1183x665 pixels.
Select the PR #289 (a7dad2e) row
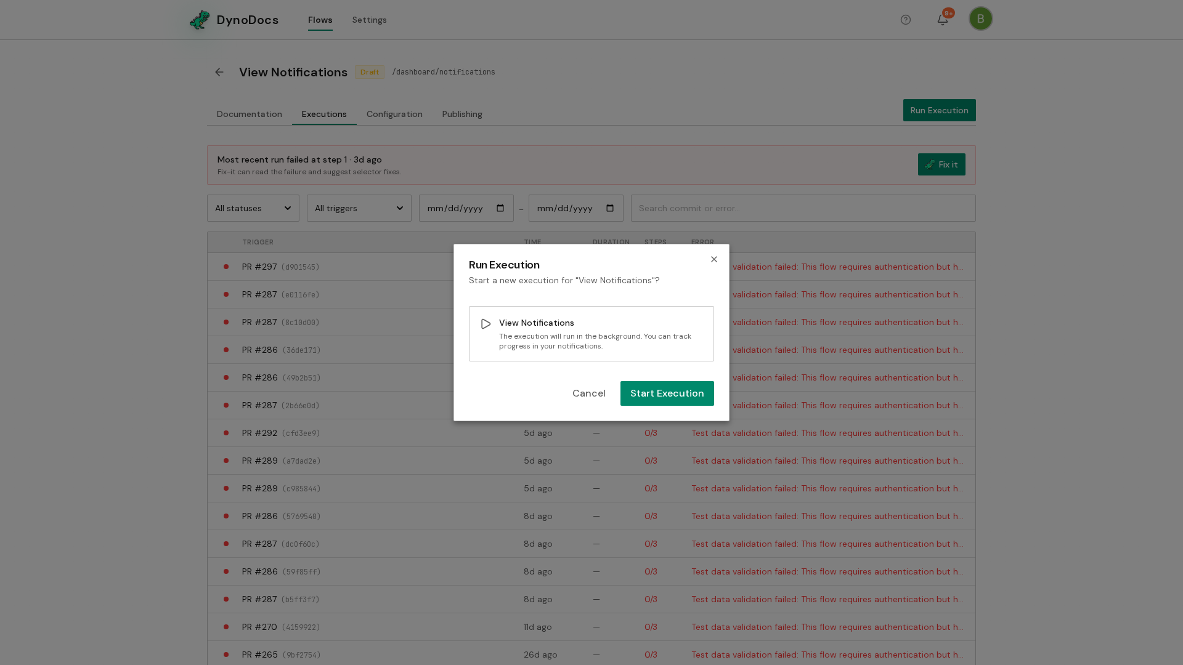(x=591, y=461)
